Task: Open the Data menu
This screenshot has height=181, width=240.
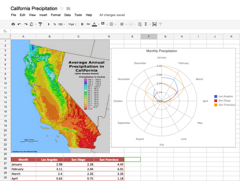Action: click(x=68, y=15)
